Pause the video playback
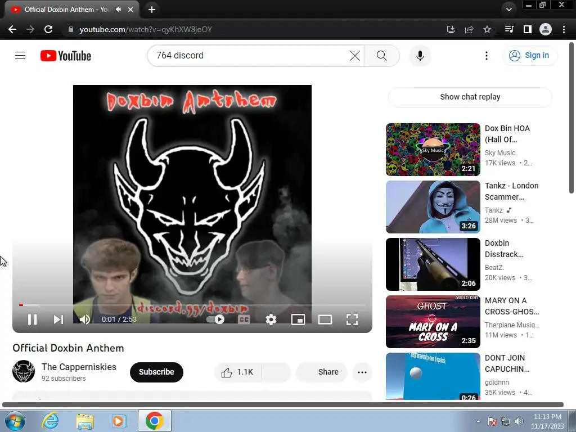Image resolution: width=576 pixels, height=432 pixels. point(32,319)
